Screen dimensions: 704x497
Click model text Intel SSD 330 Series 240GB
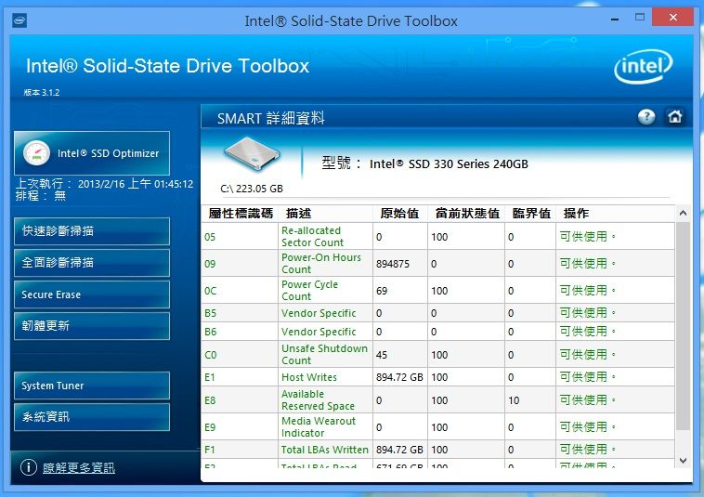pyautogui.click(x=449, y=164)
